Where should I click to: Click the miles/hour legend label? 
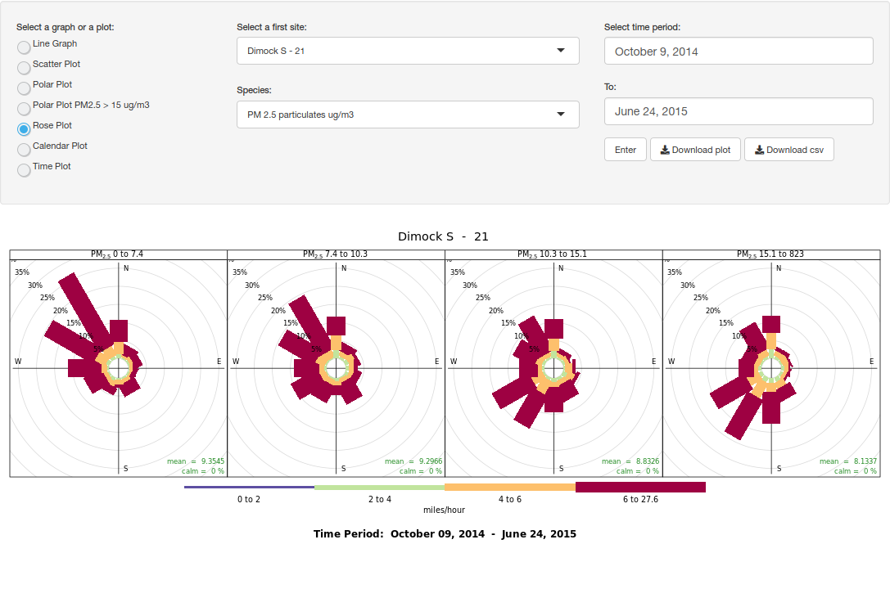444,510
